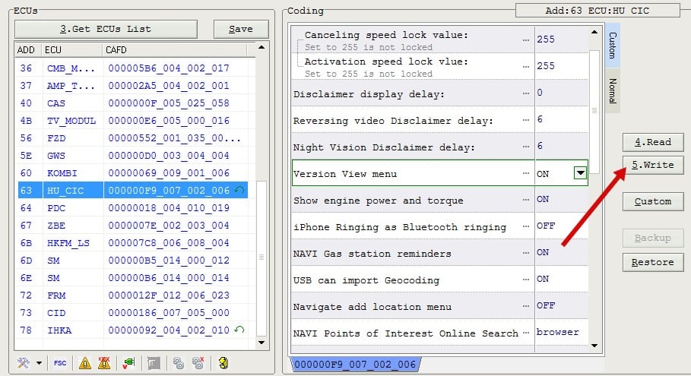691x376 pixels.
Task: Click the 3.Get ECUs List button
Action: [x=106, y=29]
